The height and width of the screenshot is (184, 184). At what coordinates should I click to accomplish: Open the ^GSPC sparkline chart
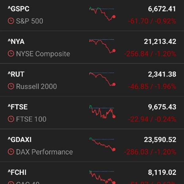[102, 13]
